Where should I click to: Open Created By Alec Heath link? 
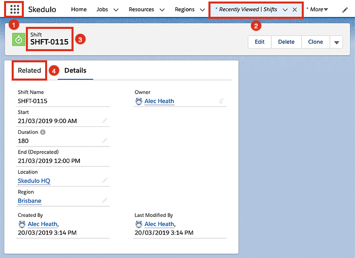pos(43,224)
